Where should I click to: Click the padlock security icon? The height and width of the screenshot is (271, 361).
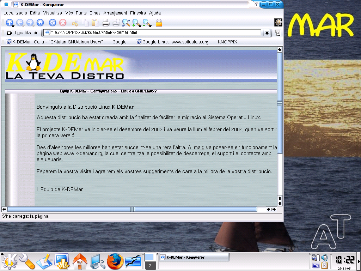pos(159,23)
